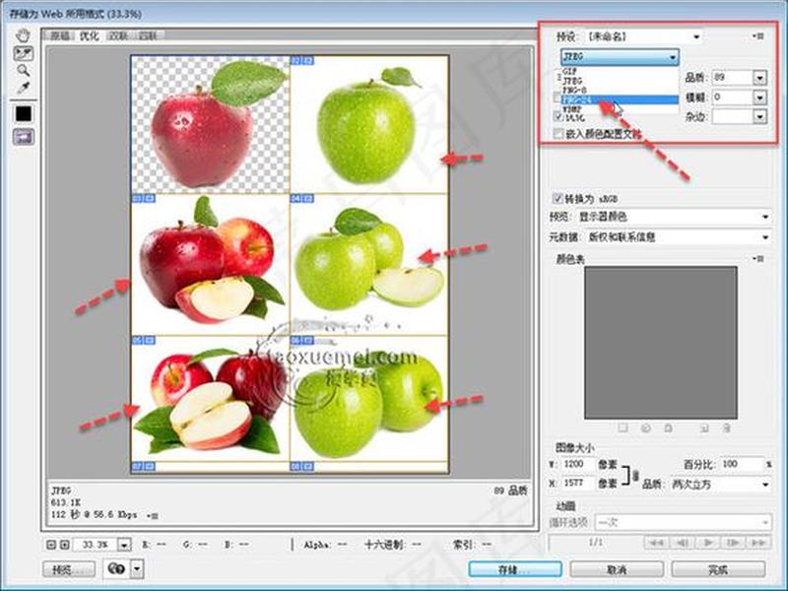Click delete color trash icon
The width and height of the screenshot is (788, 591).
point(727,427)
